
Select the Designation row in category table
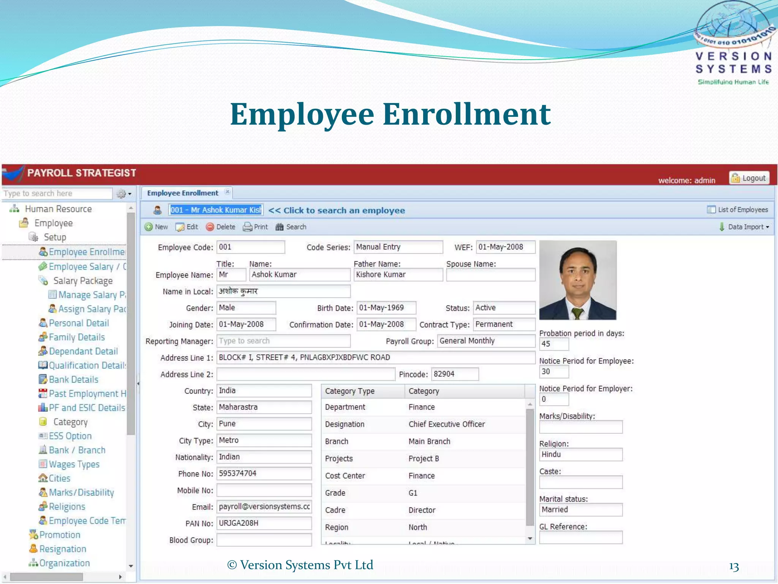pyautogui.click(x=424, y=424)
